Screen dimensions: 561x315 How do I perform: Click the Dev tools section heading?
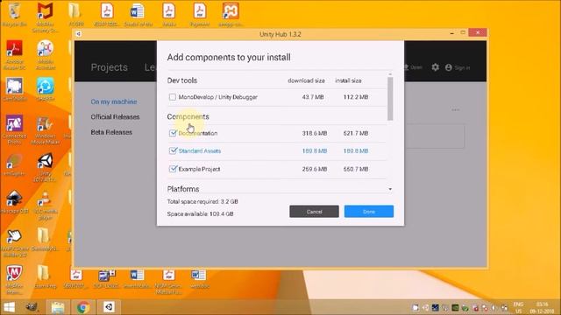pyautogui.click(x=182, y=80)
